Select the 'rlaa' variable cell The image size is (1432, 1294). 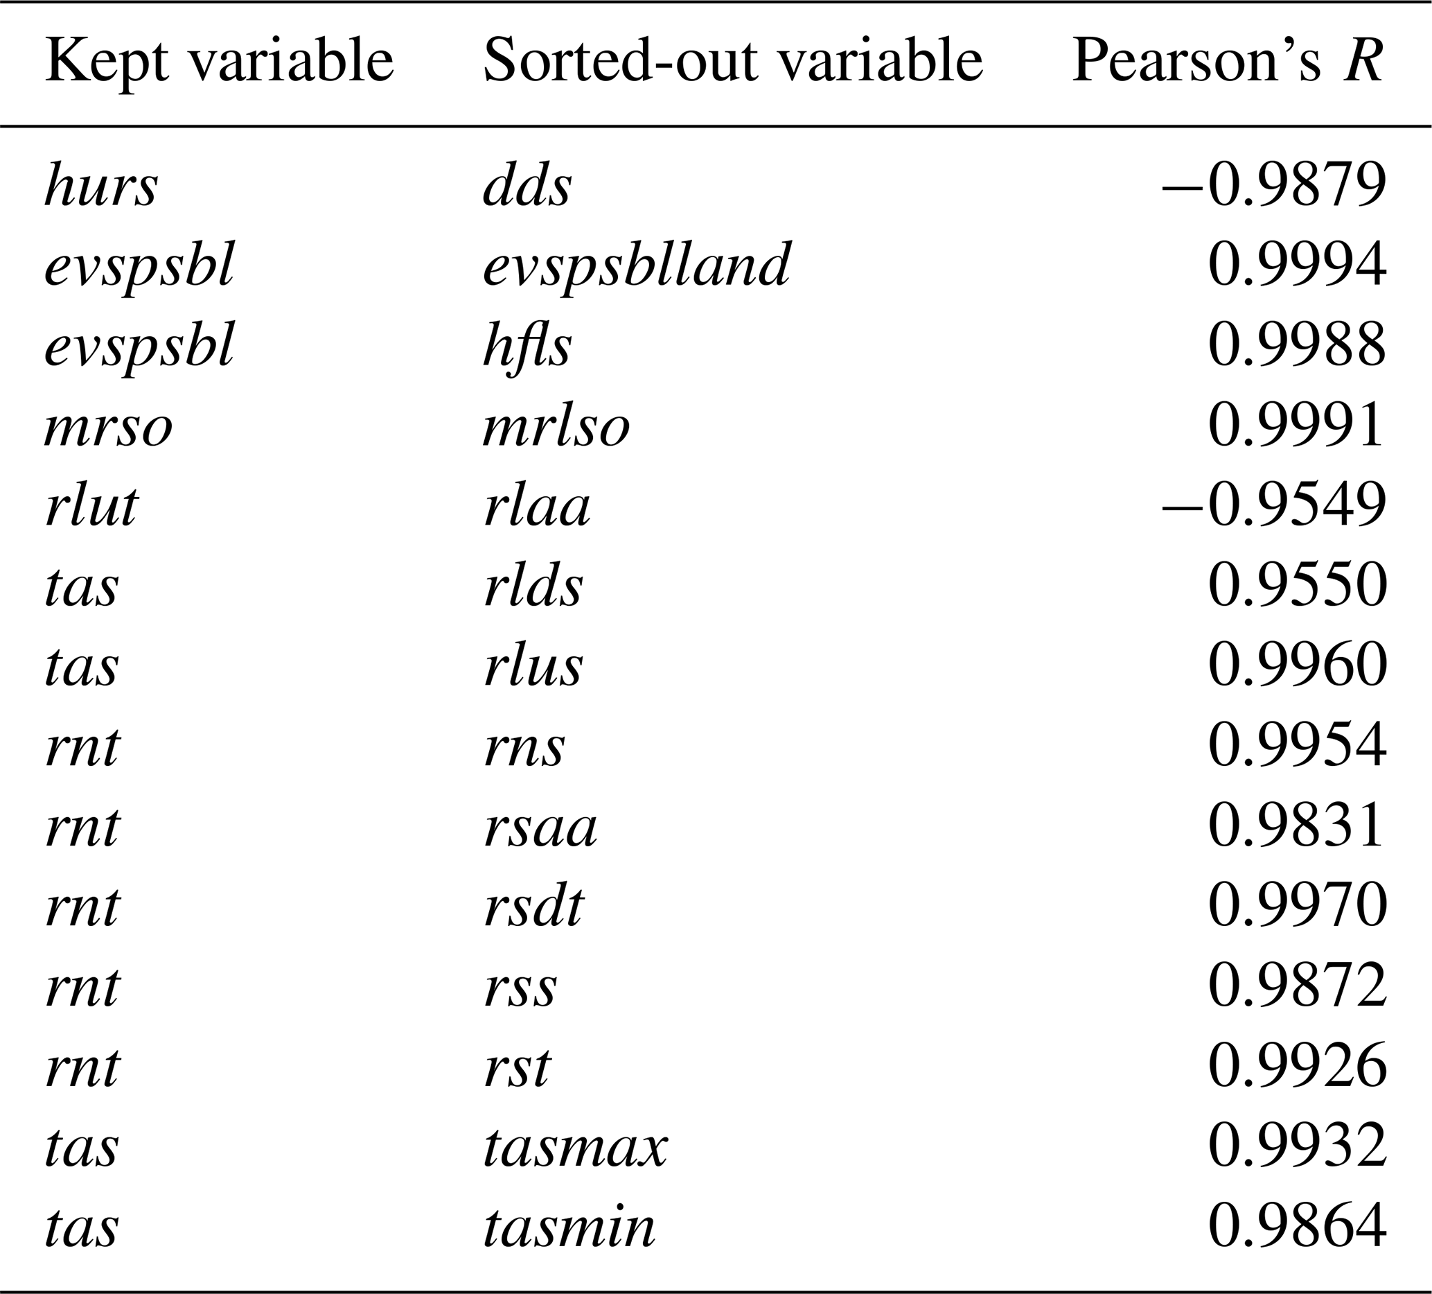pos(537,506)
